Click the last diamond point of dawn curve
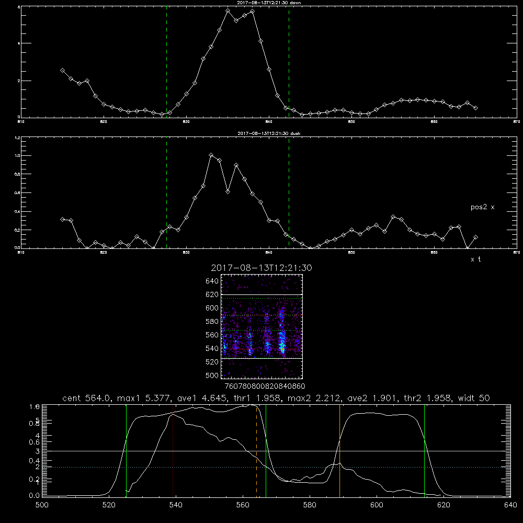523x523 pixels. point(475,108)
